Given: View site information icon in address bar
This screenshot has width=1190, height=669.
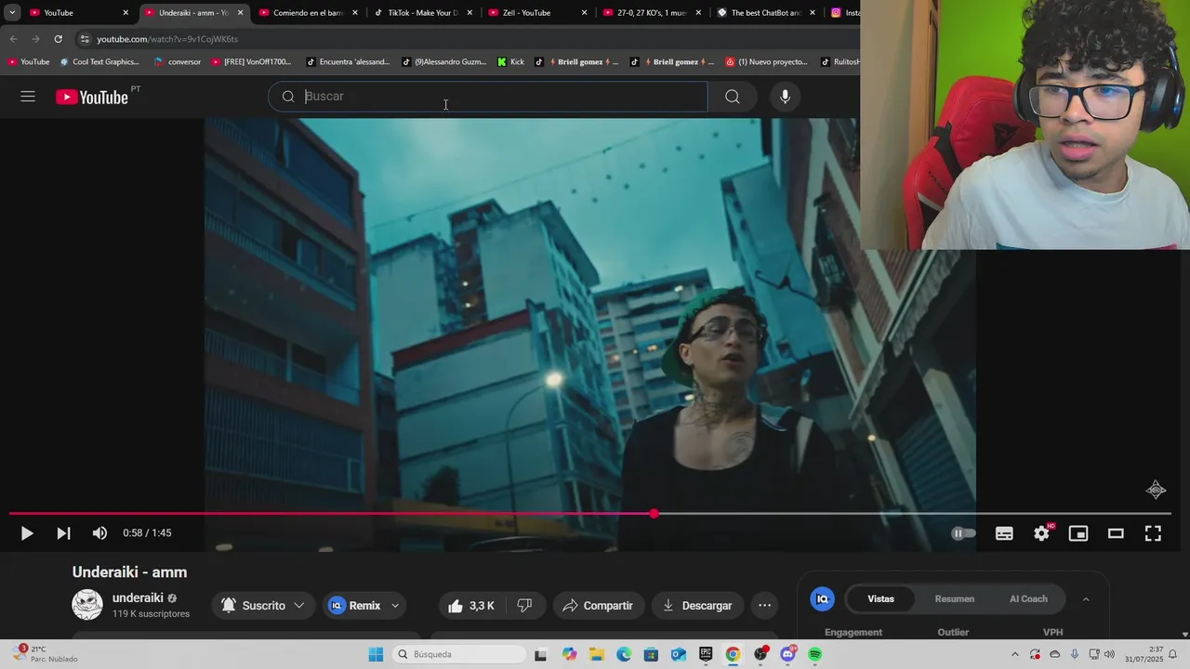Looking at the screenshot, I should 85,39.
